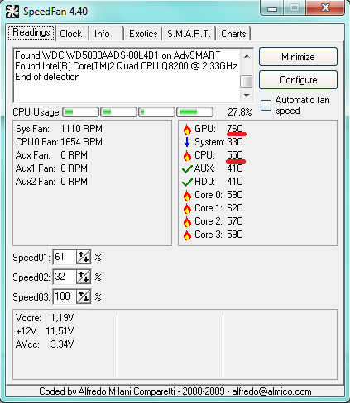Click the flame icon next to Core 2

click(x=187, y=221)
